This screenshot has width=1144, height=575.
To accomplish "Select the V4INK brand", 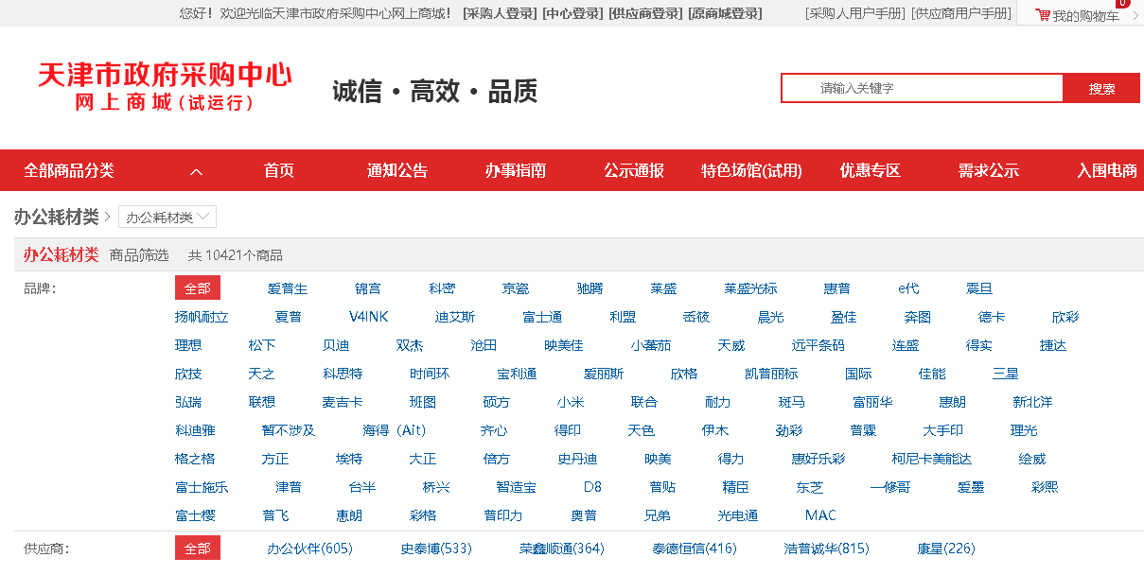I will click(369, 318).
